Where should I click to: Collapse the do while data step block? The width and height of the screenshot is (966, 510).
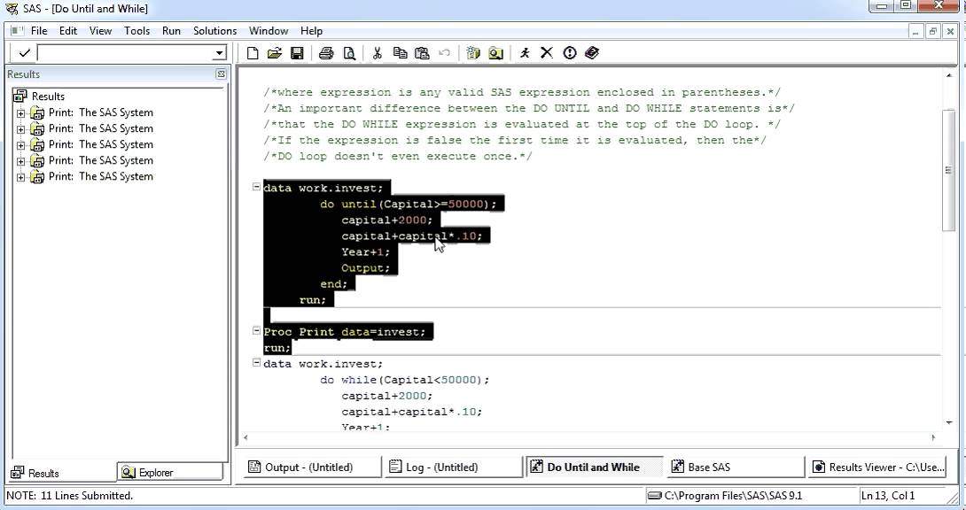point(256,363)
